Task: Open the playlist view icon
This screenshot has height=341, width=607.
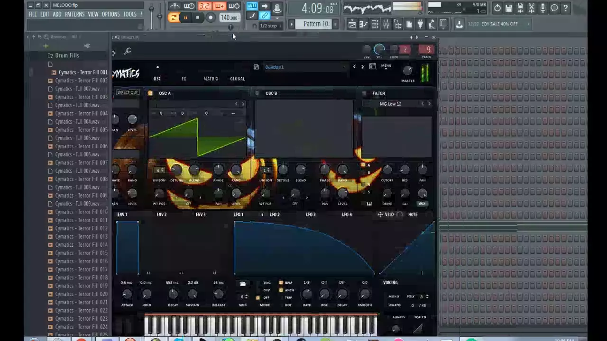Action: click(x=352, y=24)
